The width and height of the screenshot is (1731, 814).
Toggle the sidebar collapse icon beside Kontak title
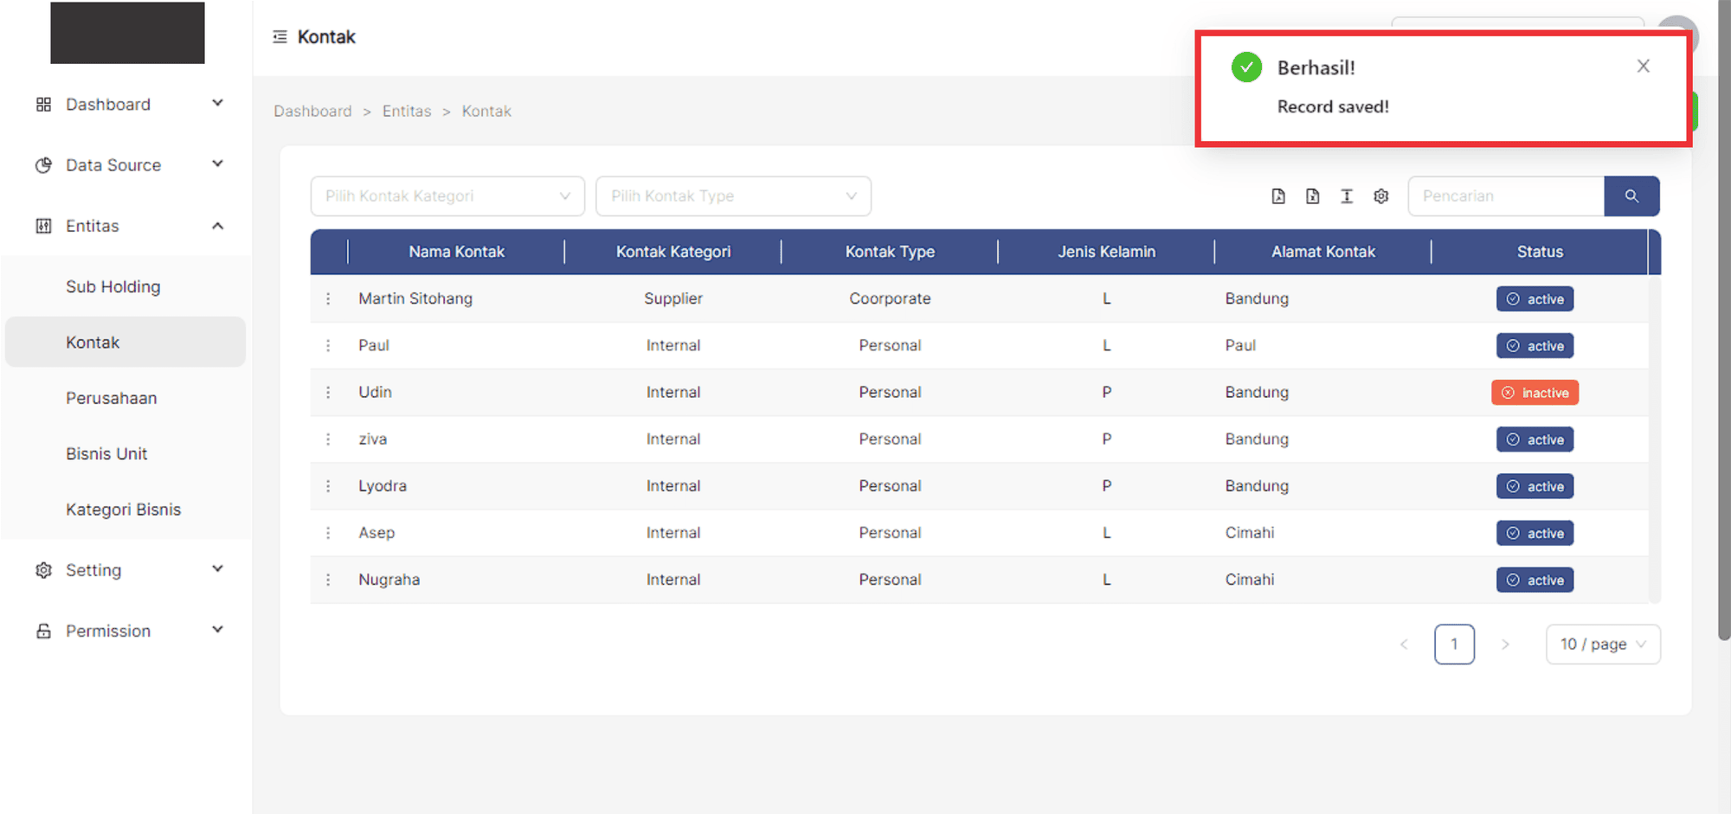280,37
